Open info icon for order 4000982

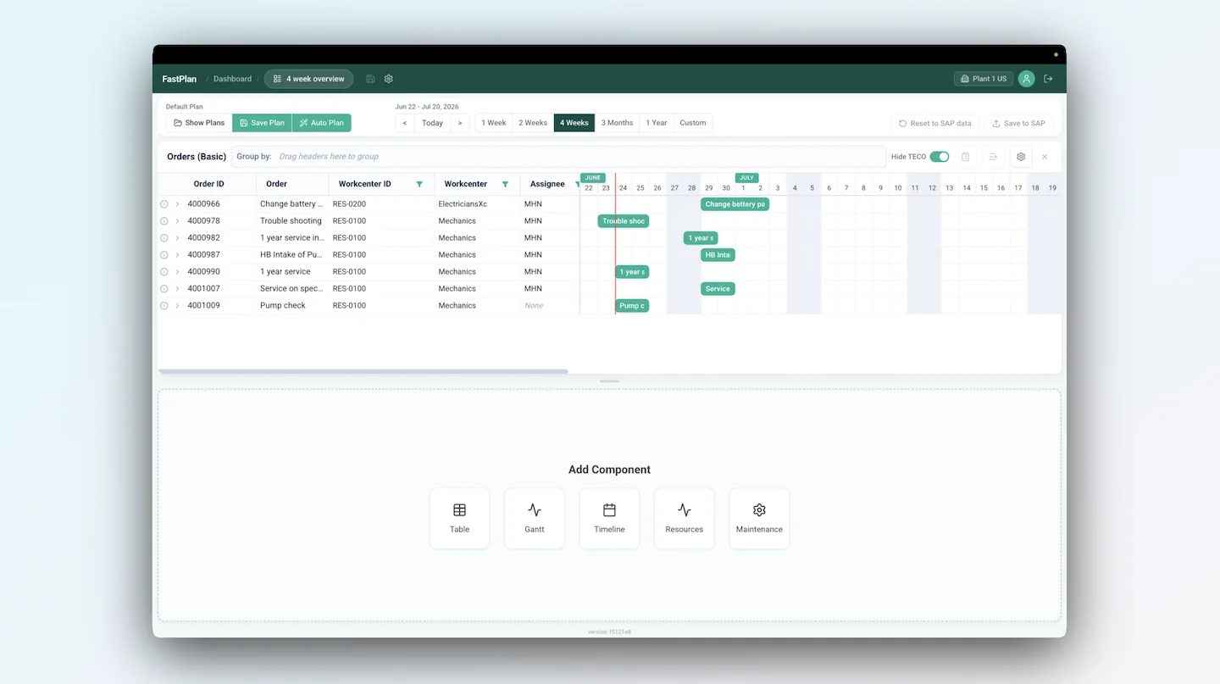[x=164, y=238]
